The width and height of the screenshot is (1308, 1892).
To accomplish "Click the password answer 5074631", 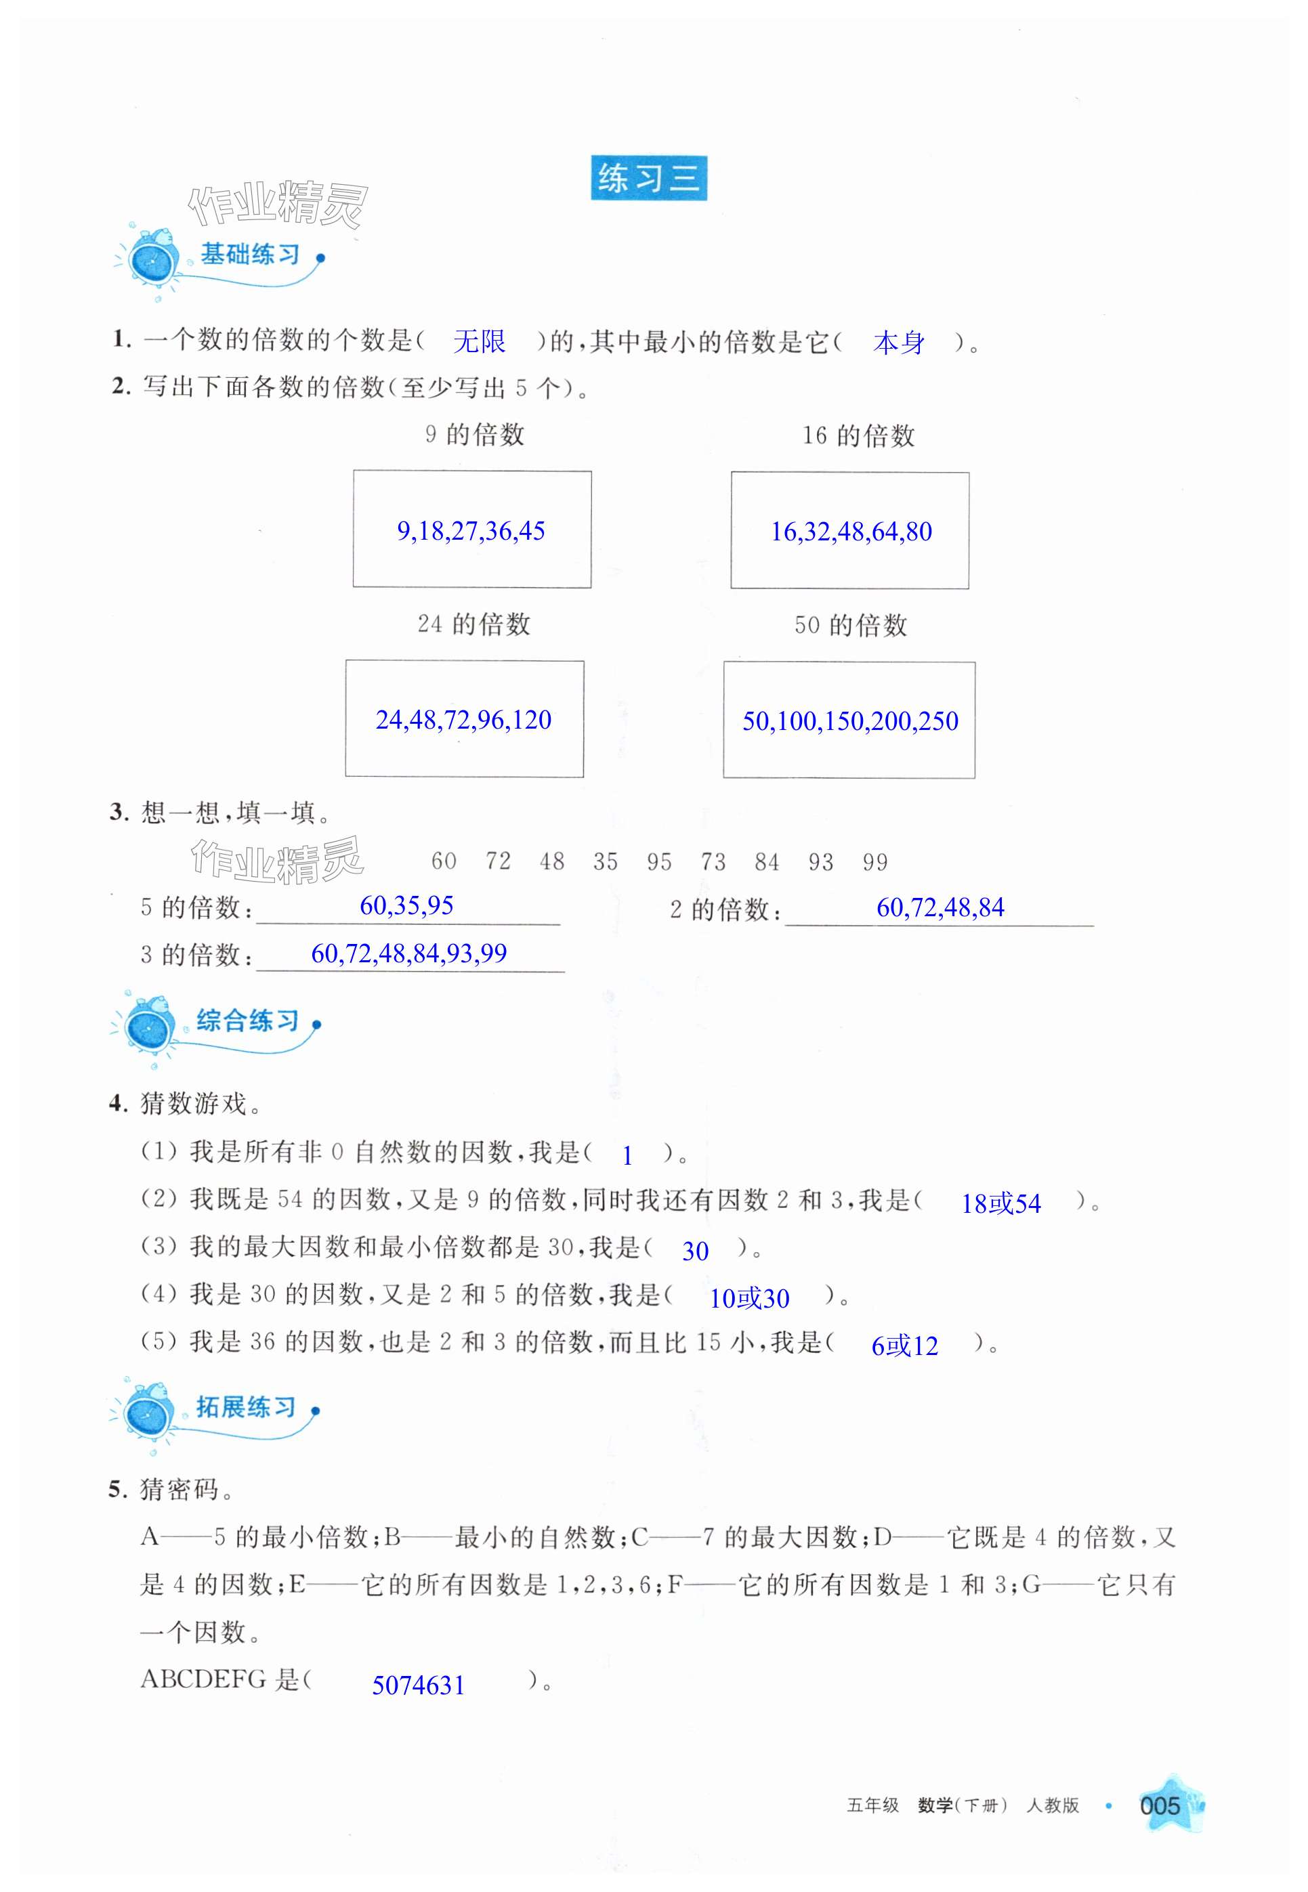I will [418, 1685].
